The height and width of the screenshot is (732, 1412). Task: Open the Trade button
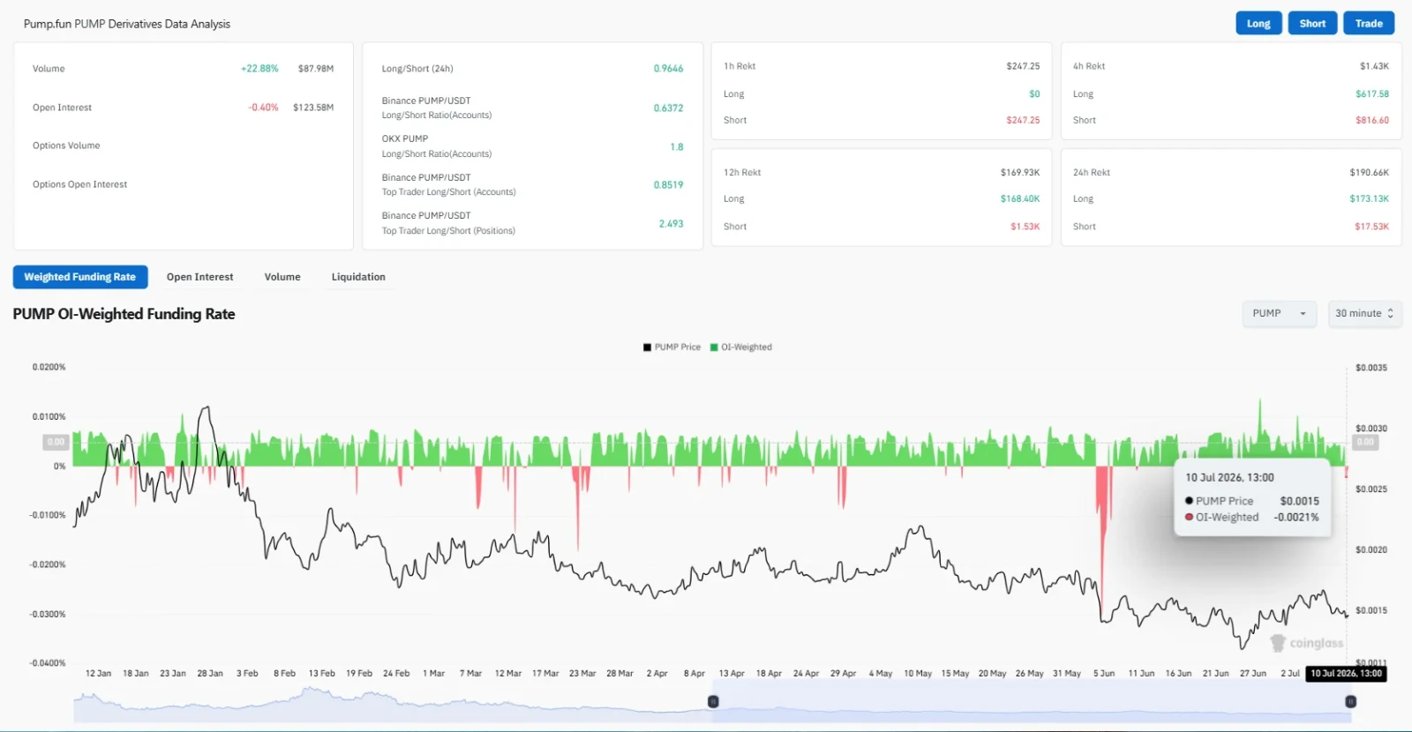tap(1369, 24)
